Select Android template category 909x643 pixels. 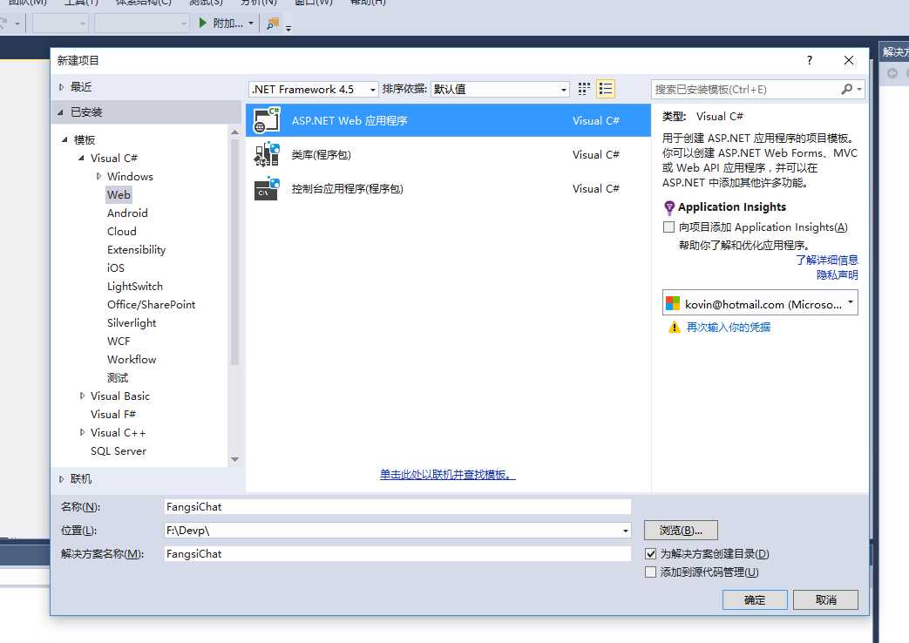click(127, 213)
